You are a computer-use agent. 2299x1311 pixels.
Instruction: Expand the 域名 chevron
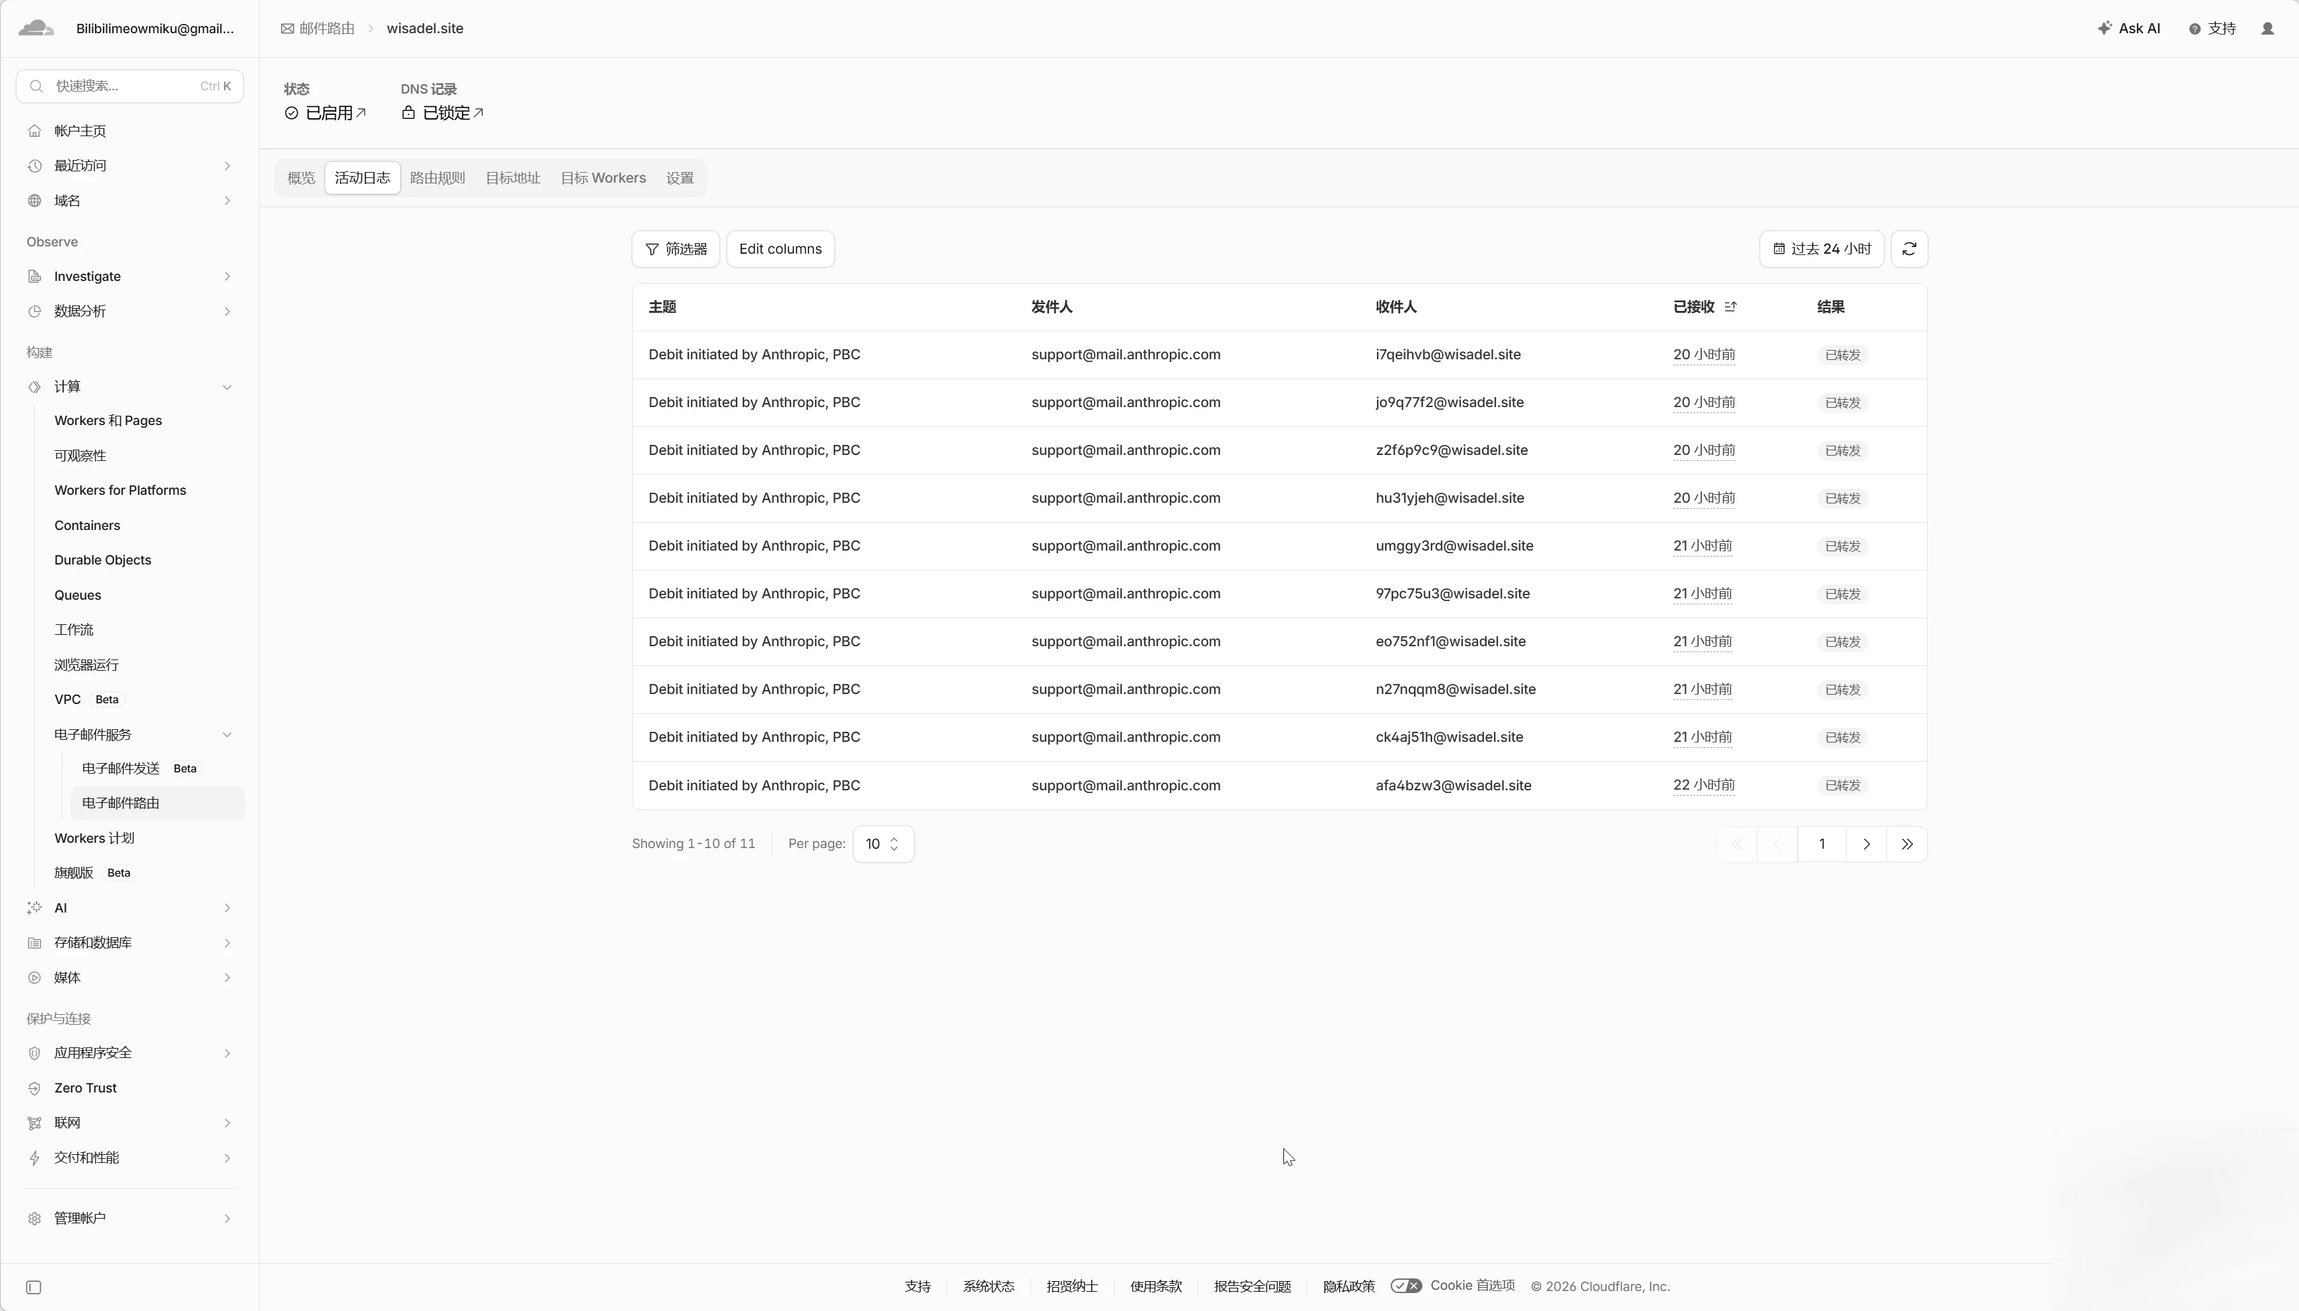227,201
